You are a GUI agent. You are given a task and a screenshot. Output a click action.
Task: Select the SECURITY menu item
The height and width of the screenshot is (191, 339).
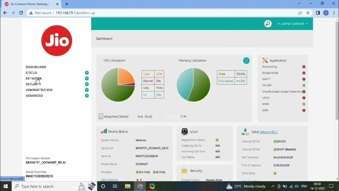(33, 84)
